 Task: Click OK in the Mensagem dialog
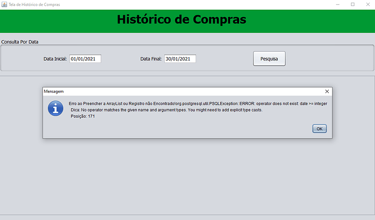point(319,129)
